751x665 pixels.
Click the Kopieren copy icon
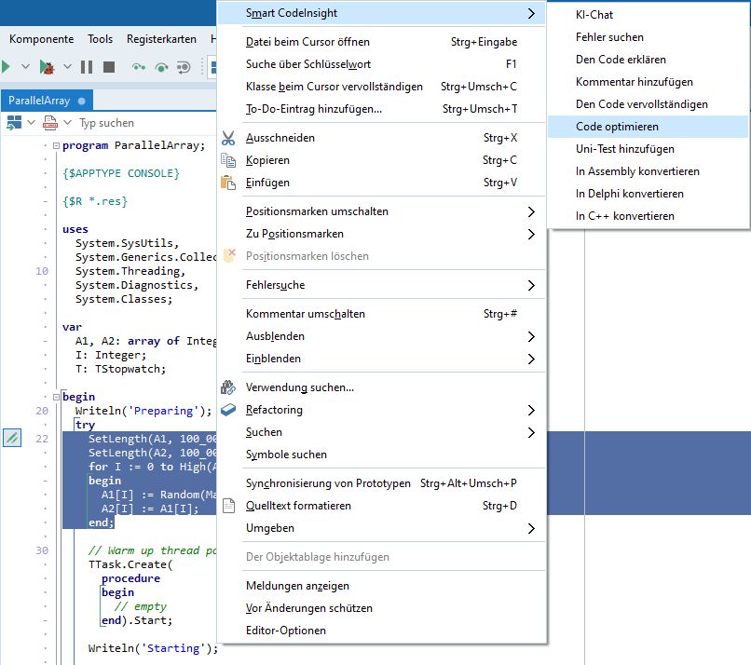coord(228,160)
